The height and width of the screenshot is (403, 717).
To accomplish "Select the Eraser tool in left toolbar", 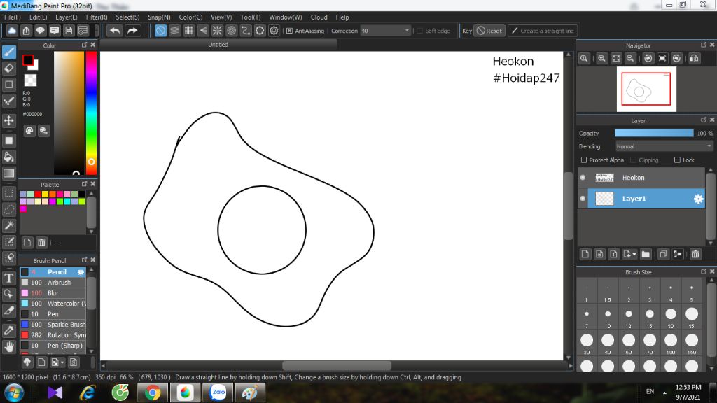I will (x=9, y=68).
